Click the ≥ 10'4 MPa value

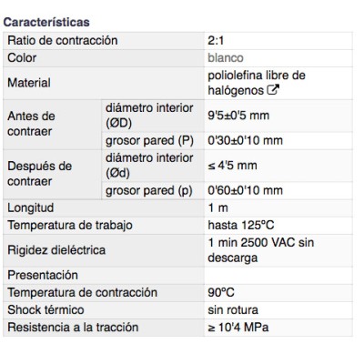point(238,328)
